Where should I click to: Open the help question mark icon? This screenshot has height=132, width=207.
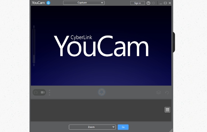pos(148,3)
